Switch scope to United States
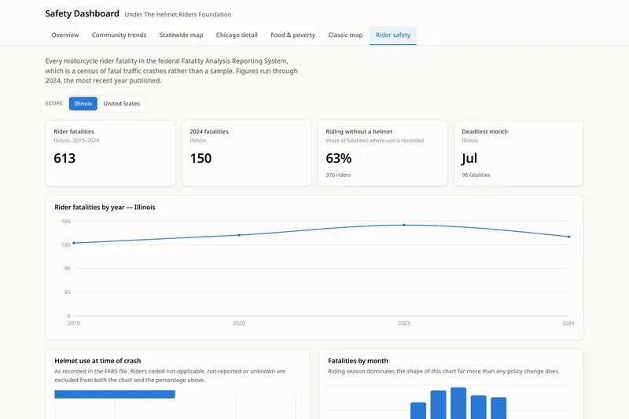629x419 pixels. coord(122,104)
